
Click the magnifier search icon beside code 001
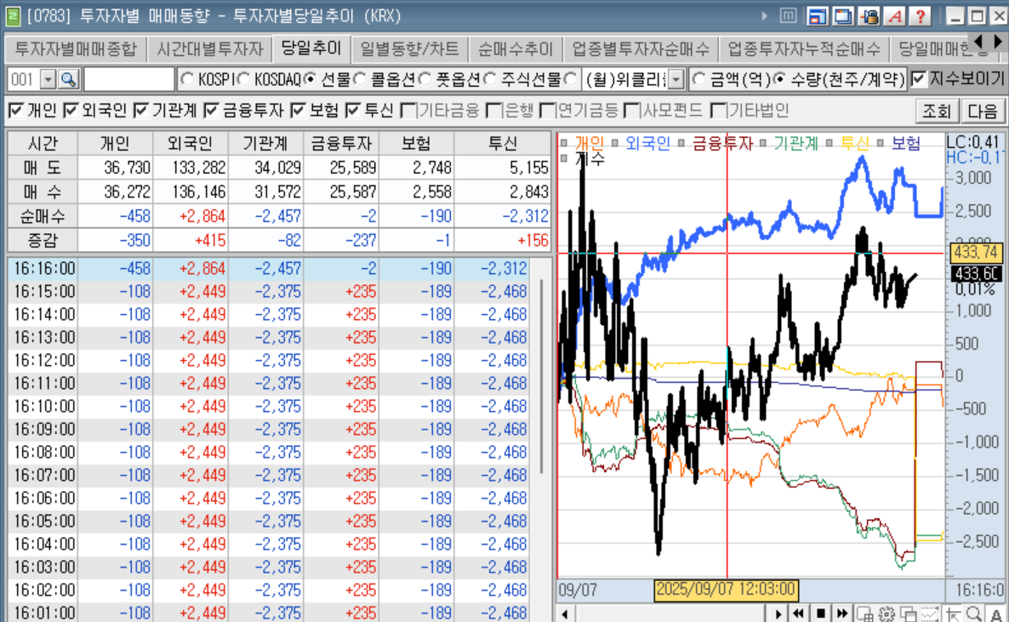pyautogui.click(x=68, y=80)
